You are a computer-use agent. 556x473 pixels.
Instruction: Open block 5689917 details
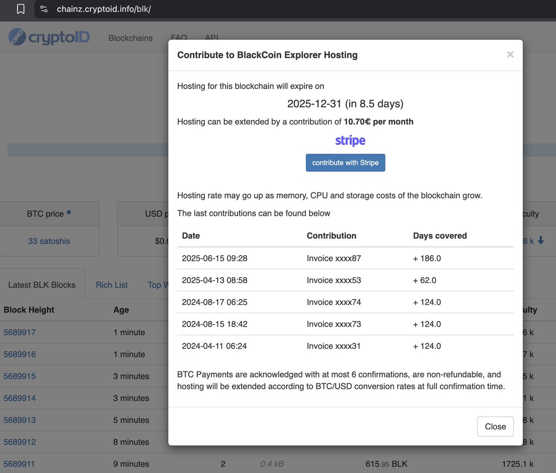[19, 333]
